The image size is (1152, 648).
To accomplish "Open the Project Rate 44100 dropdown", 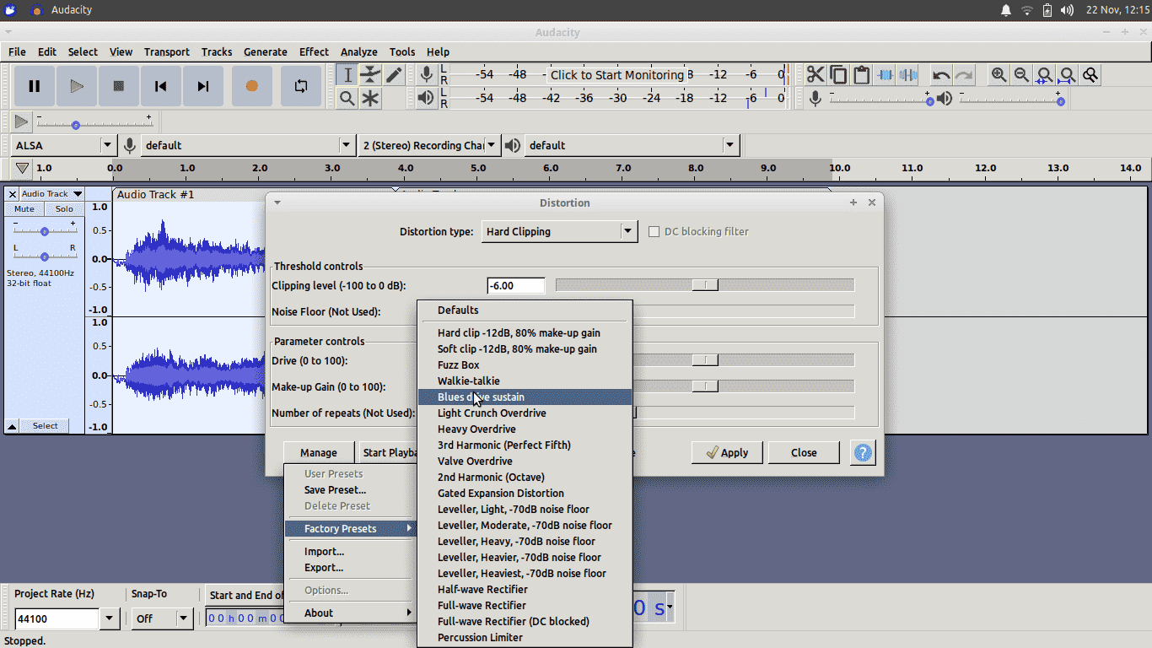I will [x=109, y=619].
